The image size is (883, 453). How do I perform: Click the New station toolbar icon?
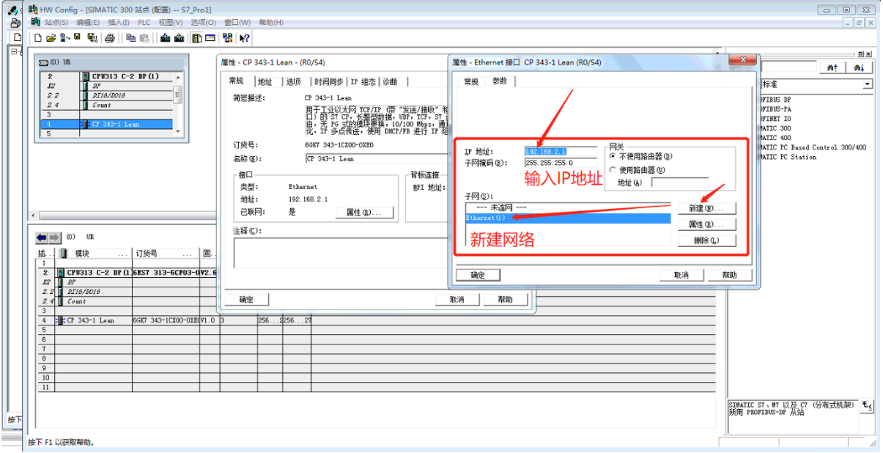[x=38, y=38]
